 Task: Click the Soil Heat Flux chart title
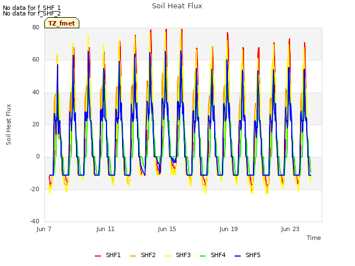point(177,6)
